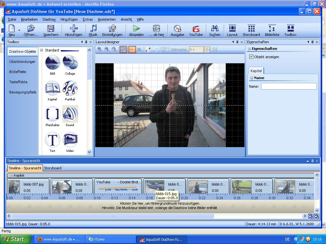The width and height of the screenshot is (326, 244).
Task: Collapse the Kapitel track in timeline
Action: 11,175
